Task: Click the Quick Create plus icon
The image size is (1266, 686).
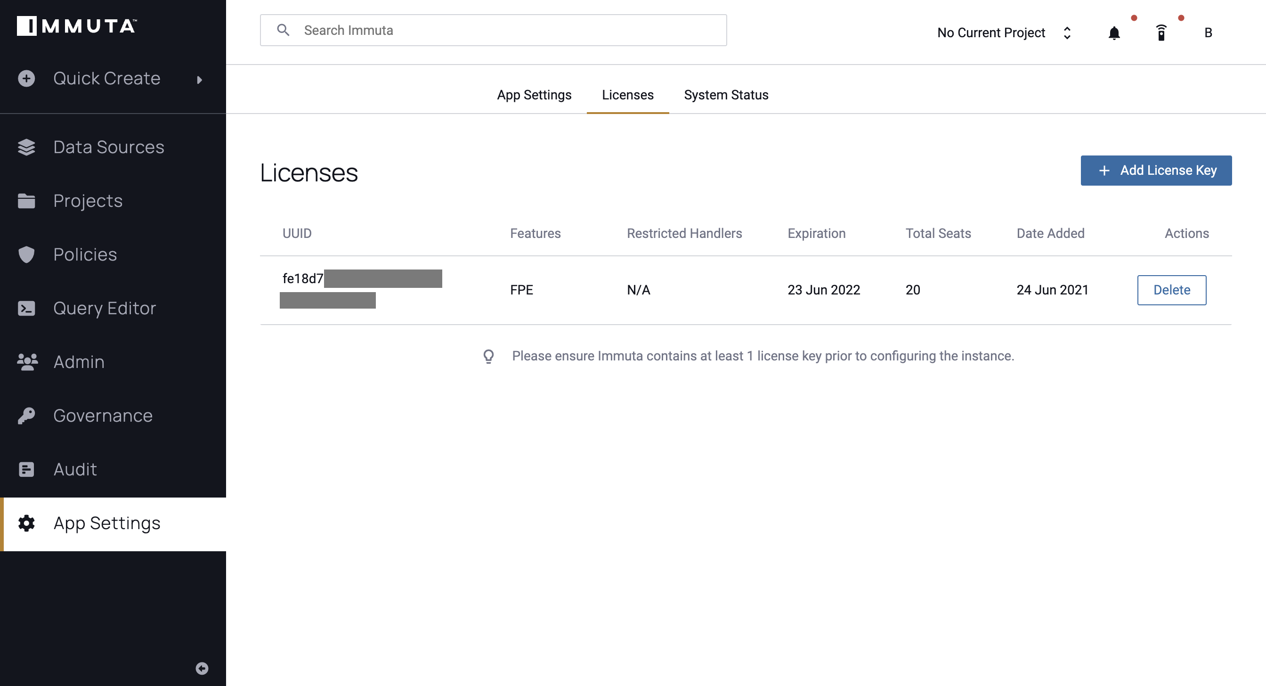Action: (x=25, y=78)
